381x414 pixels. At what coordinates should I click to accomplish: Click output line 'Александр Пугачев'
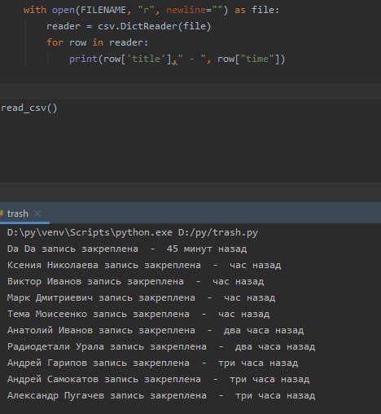coord(161,395)
